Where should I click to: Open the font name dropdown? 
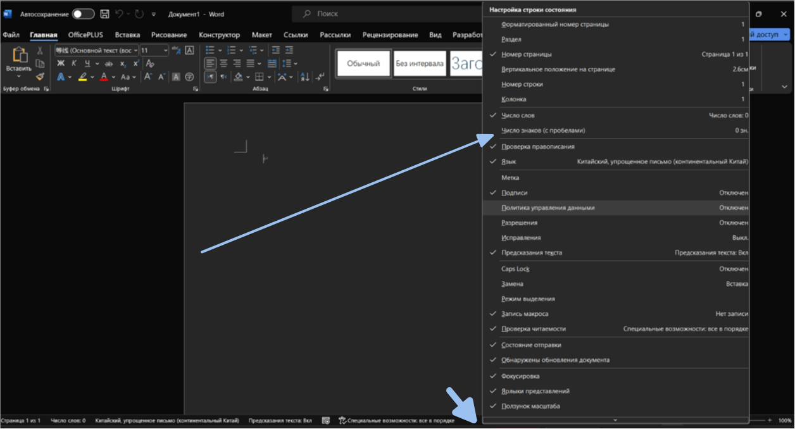click(135, 50)
